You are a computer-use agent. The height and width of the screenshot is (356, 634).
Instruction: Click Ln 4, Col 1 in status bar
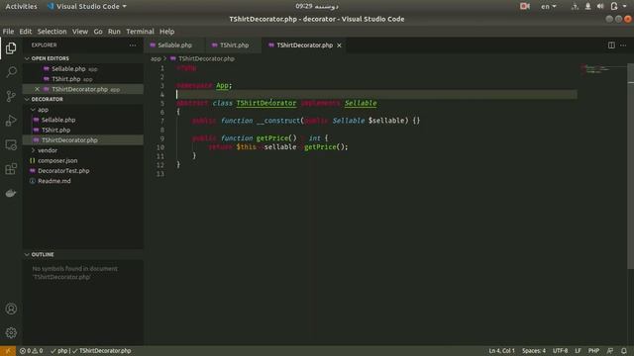[x=501, y=351]
